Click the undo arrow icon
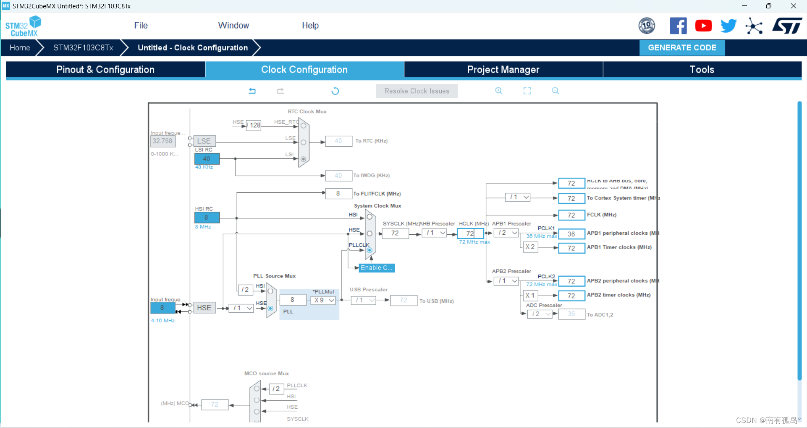Viewport: 807px width, 428px height. coord(252,91)
